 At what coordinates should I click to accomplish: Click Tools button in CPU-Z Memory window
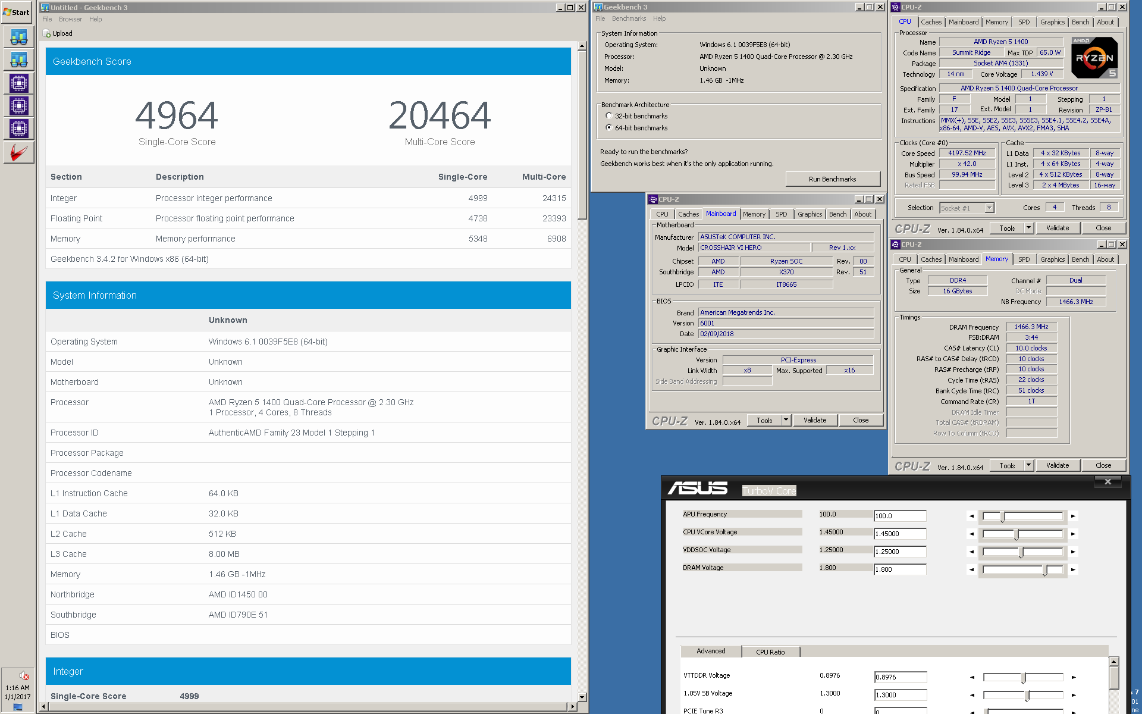[x=1007, y=465]
